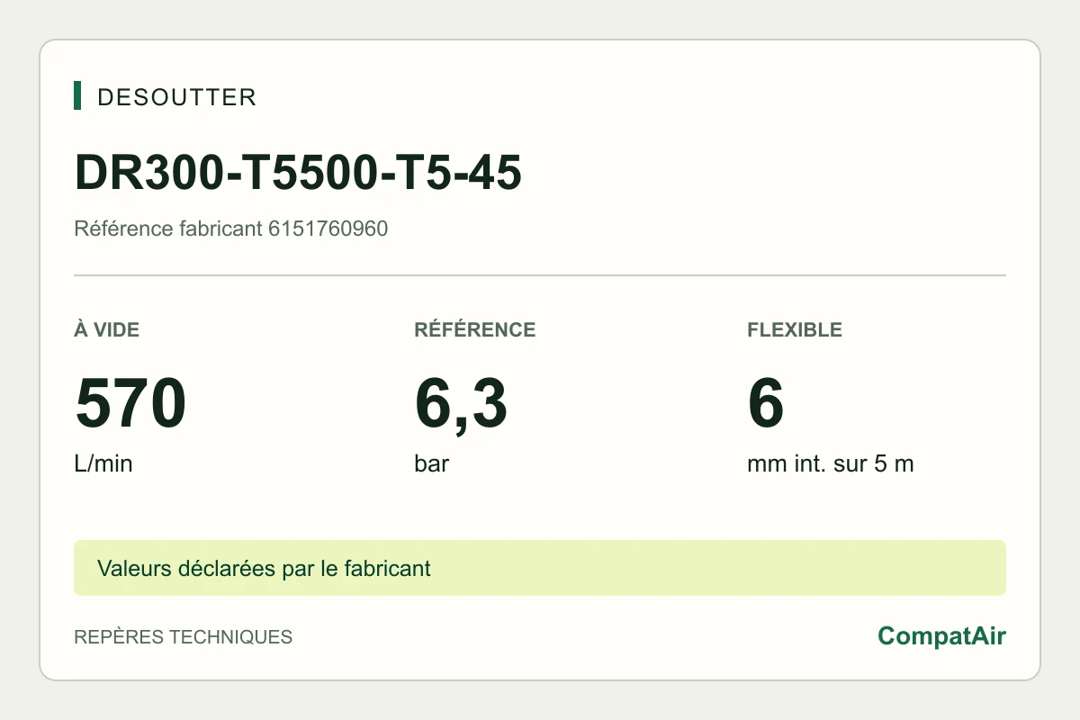Click the DESOUTTER brand label
Image resolution: width=1080 pixels, height=720 pixels.
tap(176, 97)
